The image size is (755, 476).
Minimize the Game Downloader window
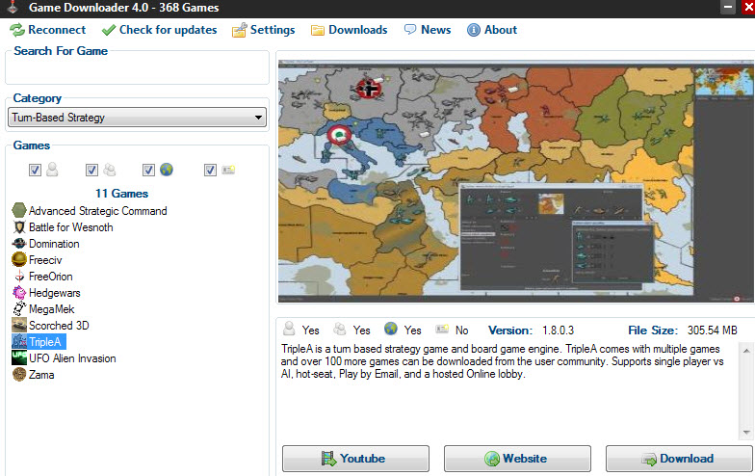[728, 8]
